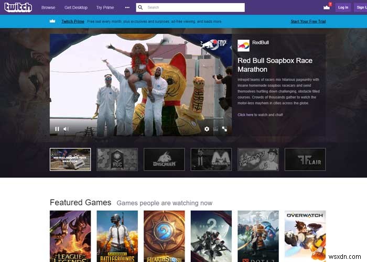
Task: Open the Prime crown loot notifications icon
Action: [327, 7]
